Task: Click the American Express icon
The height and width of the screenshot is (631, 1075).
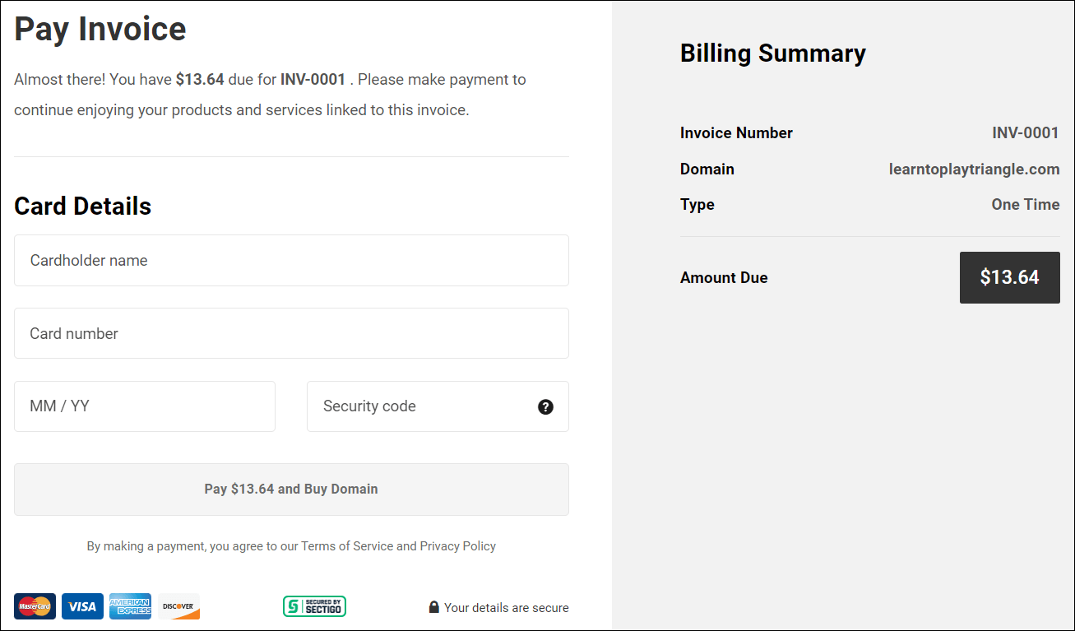Action: (130, 606)
